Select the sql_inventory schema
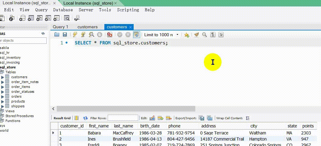 tap(10, 57)
